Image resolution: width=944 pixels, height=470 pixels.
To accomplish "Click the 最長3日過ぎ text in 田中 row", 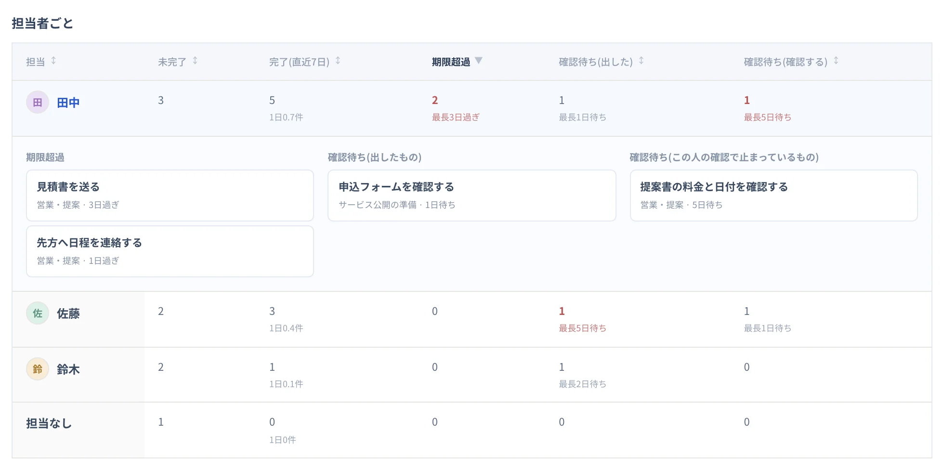I will point(456,117).
